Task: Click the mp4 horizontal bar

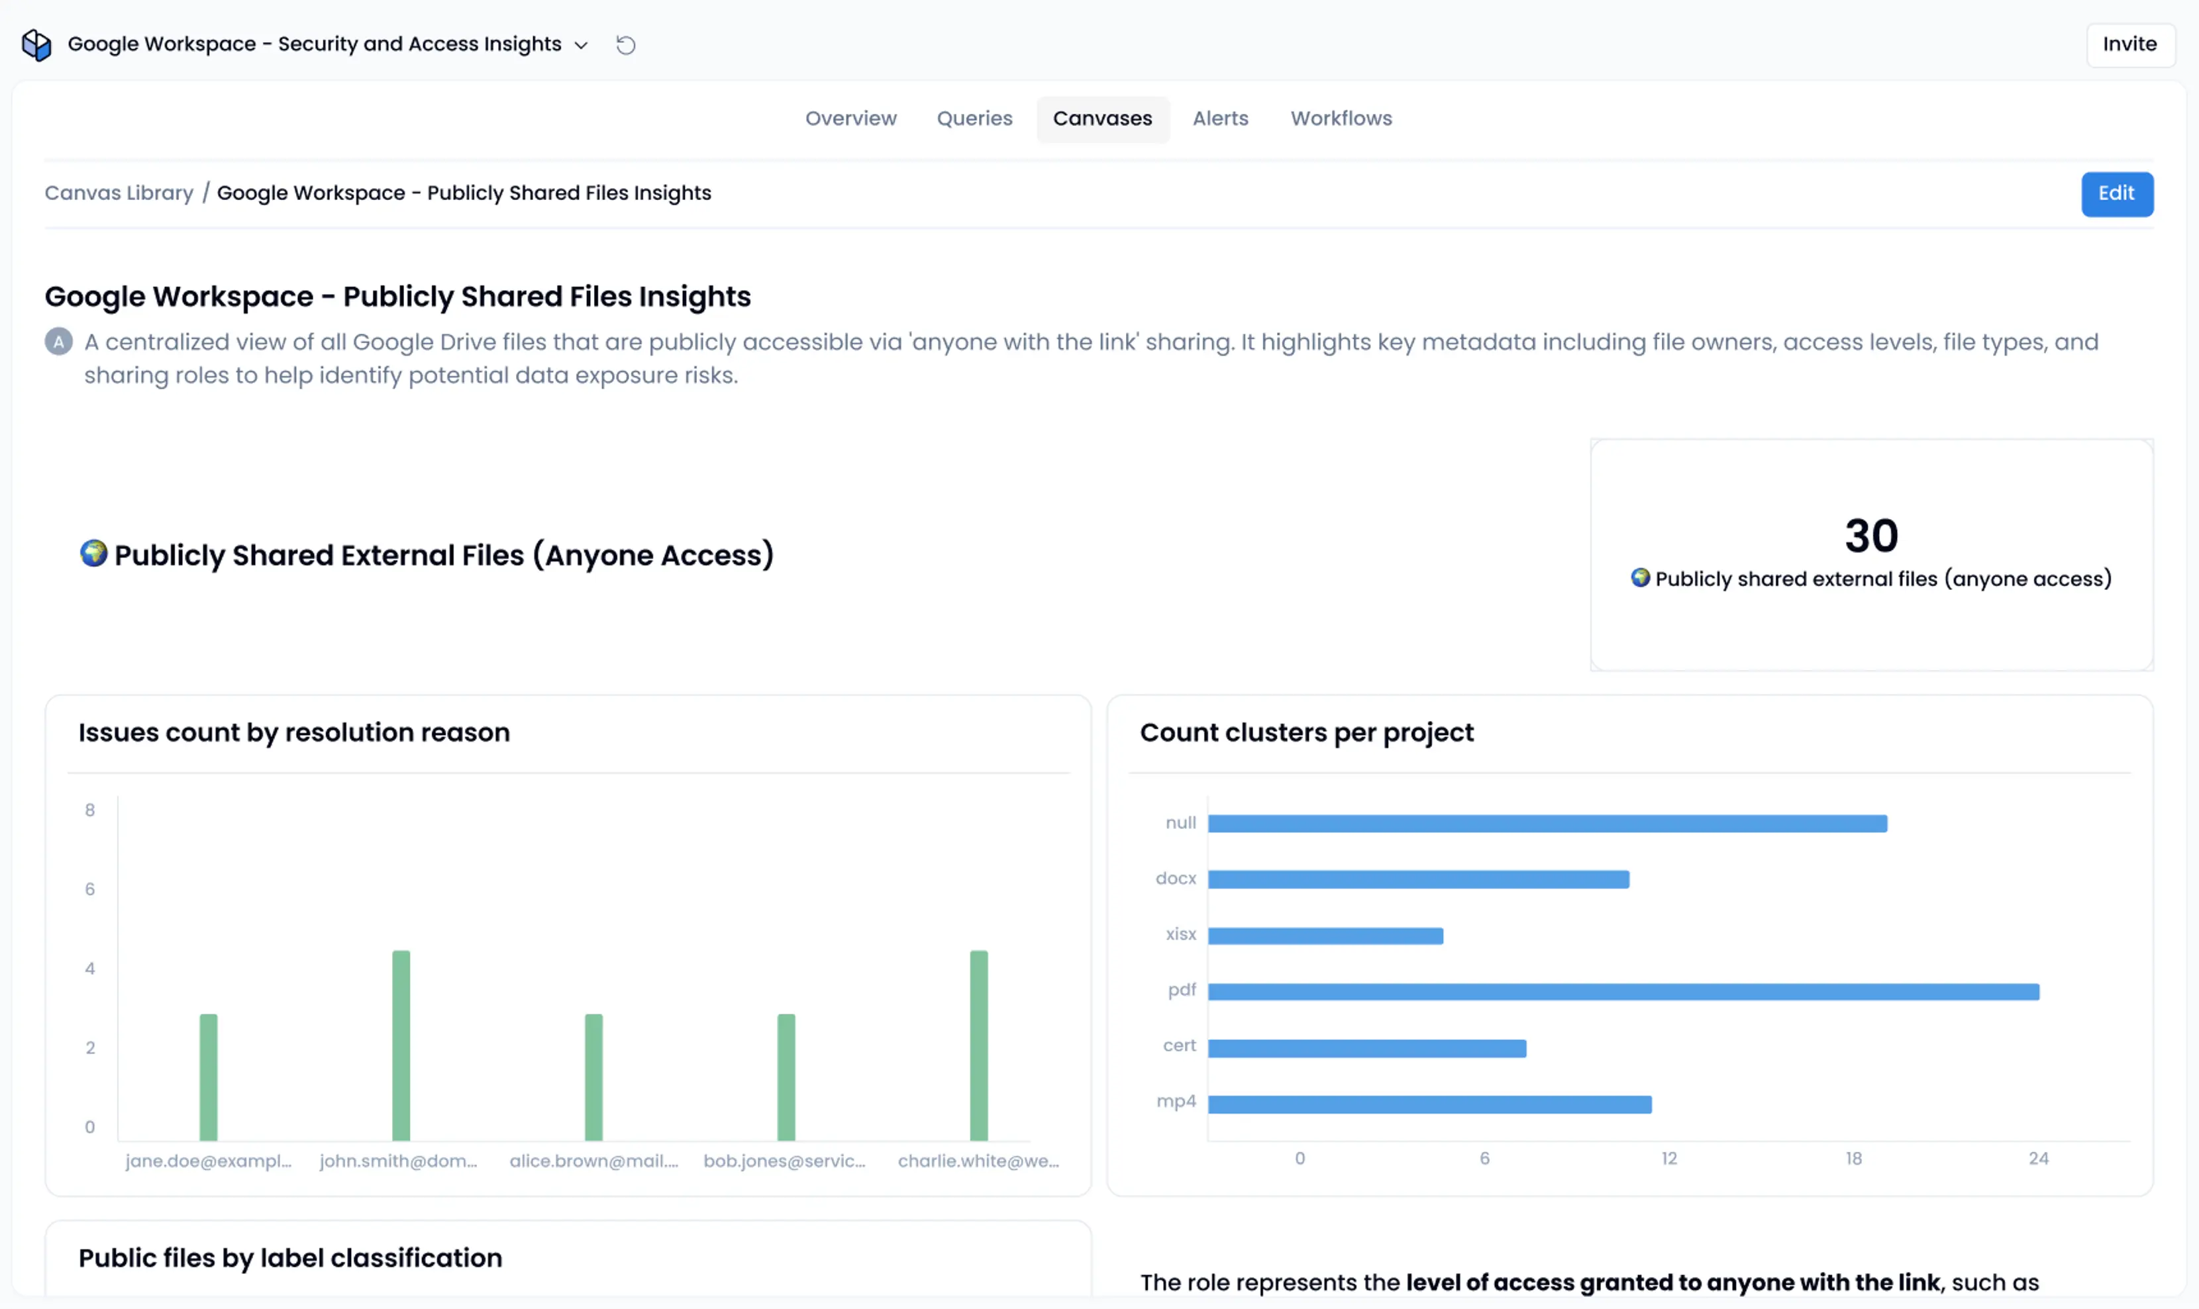Action: pyautogui.click(x=1429, y=1104)
